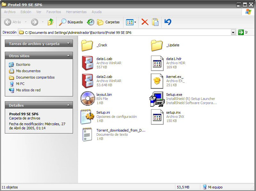256x191 pixels.
Task: Select the data1.hdr file icon
Action: tap(157, 63)
